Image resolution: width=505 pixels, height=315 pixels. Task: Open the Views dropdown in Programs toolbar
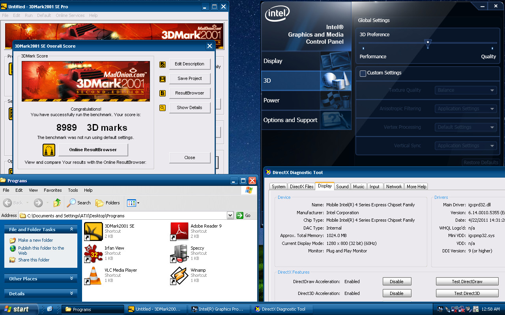tap(138, 203)
